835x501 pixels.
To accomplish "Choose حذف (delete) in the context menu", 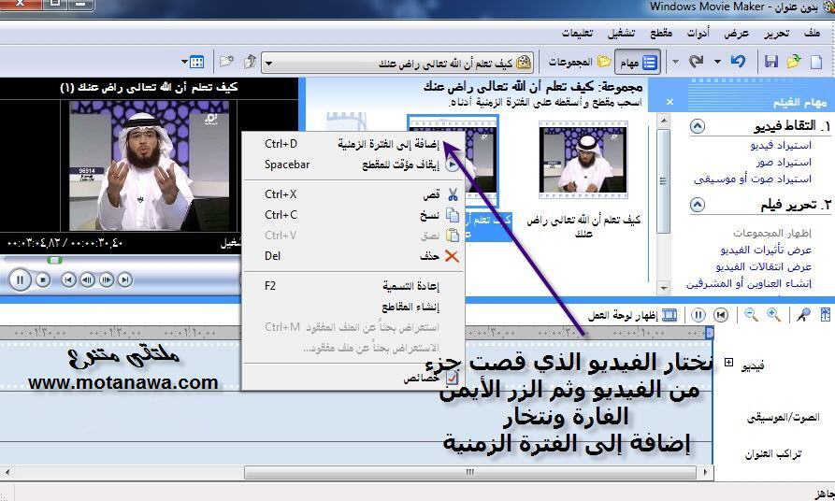I will [x=353, y=256].
